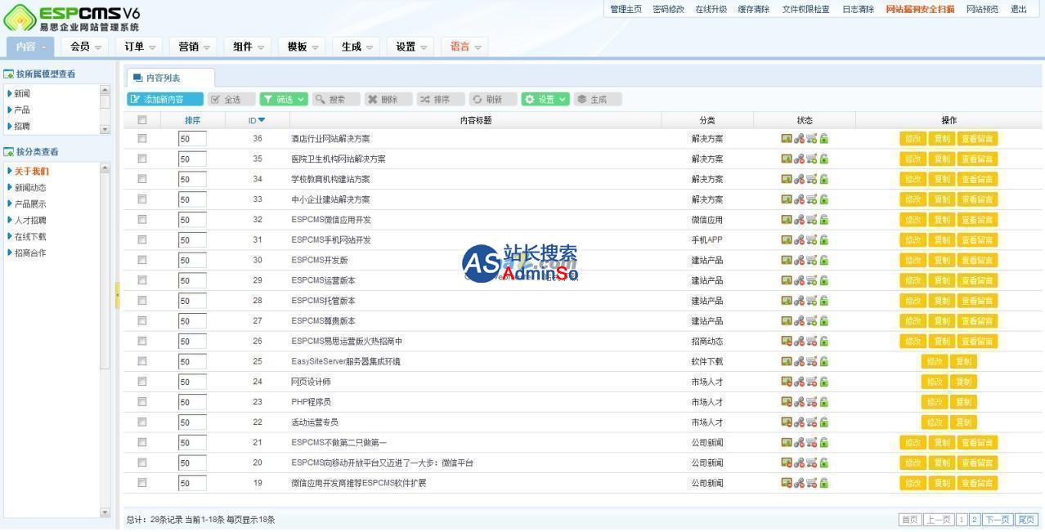Select 产品展示 in the category tree
1045x532 pixels.
(30, 204)
